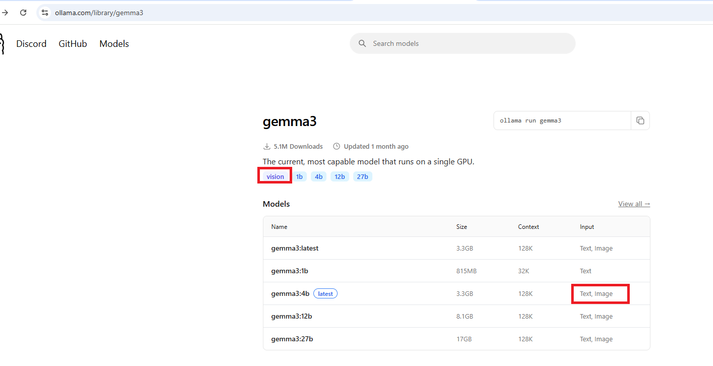Screen dimensions: 713x366
Task: Go to the Models page
Action: coord(114,44)
